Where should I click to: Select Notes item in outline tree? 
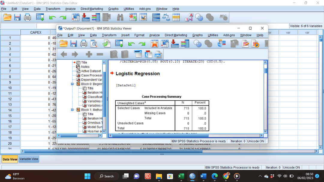click(85, 67)
